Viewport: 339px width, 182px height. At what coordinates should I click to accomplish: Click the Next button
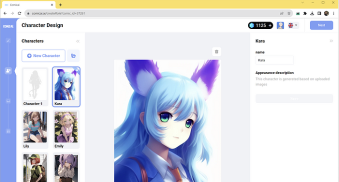point(321,25)
